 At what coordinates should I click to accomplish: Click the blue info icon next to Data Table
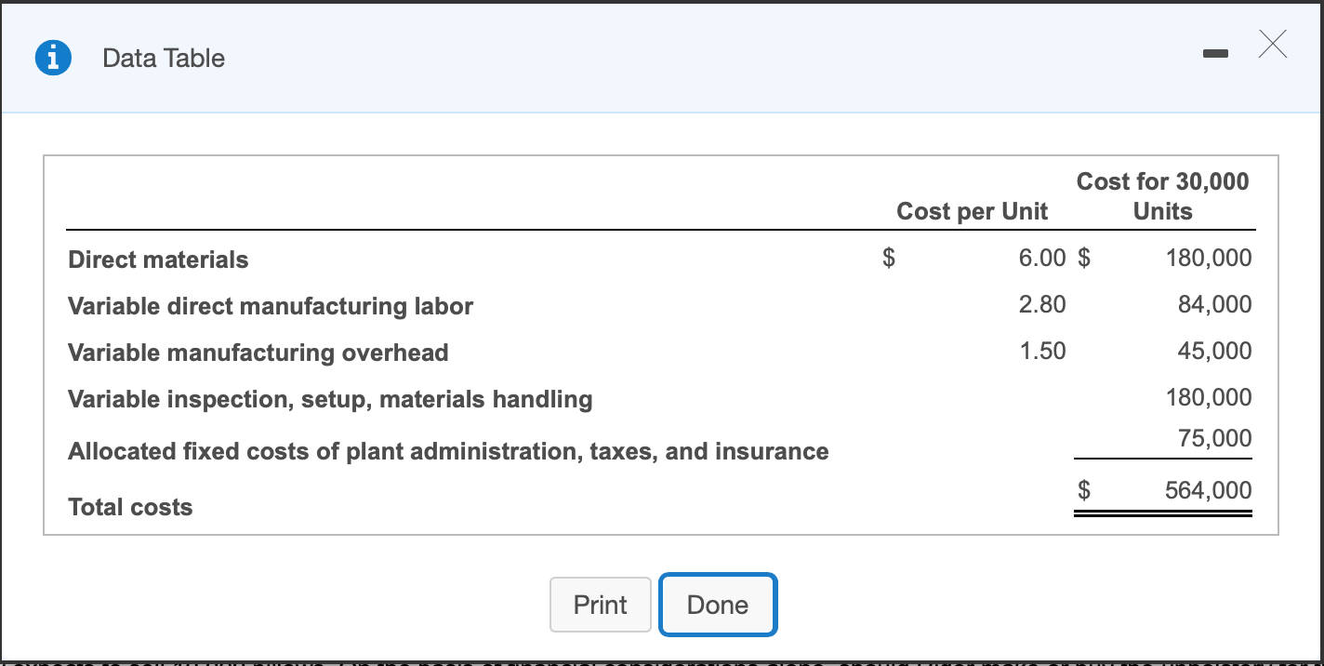coord(53,57)
